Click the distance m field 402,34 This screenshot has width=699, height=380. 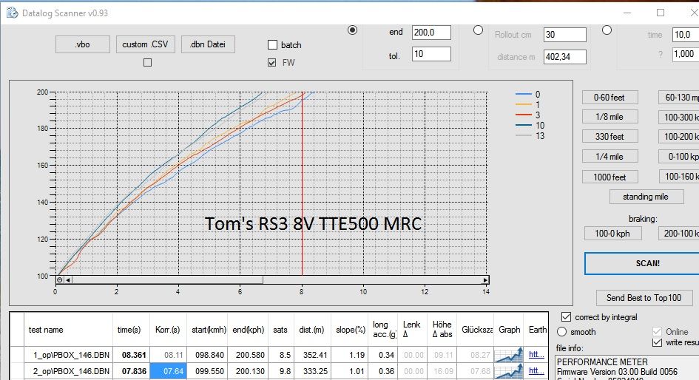pyautogui.click(x=565, y=57)
